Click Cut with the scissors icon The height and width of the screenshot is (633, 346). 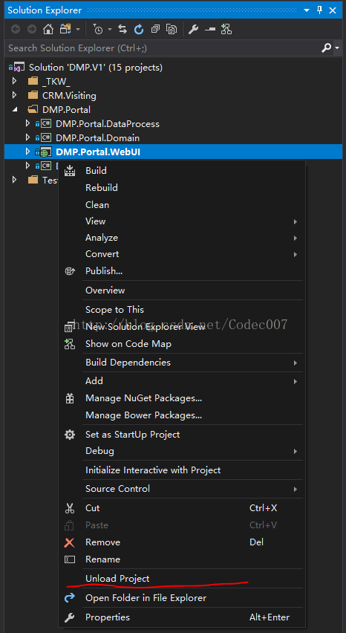[x=181, y=508]
